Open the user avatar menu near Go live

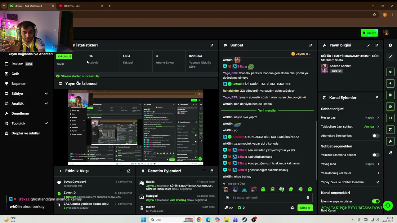pyautogui.click(x=386, y=33)
